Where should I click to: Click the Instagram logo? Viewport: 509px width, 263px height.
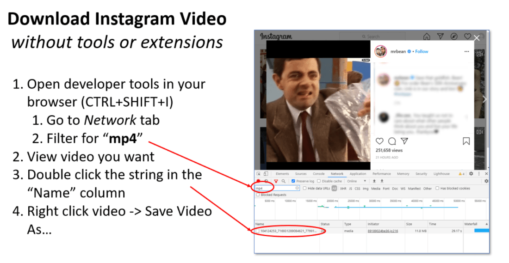[276, 37]
